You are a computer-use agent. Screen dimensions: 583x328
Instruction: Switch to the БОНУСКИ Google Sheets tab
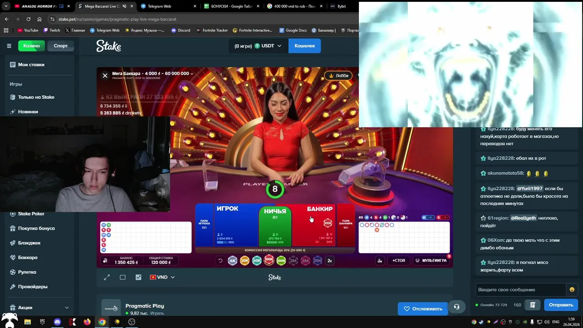[231, 6]
